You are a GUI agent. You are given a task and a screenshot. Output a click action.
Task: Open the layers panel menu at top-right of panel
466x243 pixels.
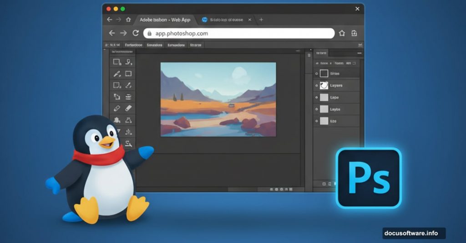pos(360,53)
